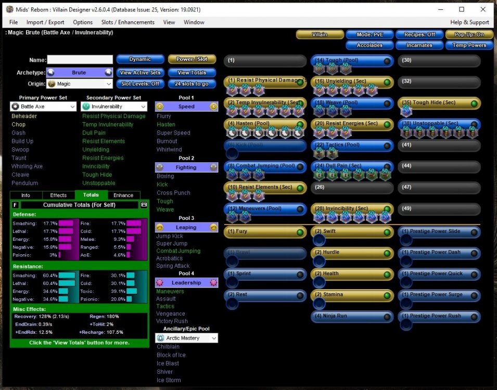Switch to the Enhance tab
497x390 pixels.
(123, 196)
